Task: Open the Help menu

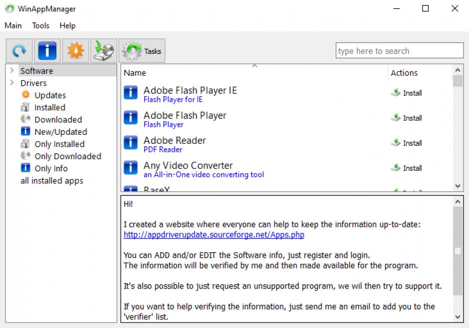Action: click(67, 26)
